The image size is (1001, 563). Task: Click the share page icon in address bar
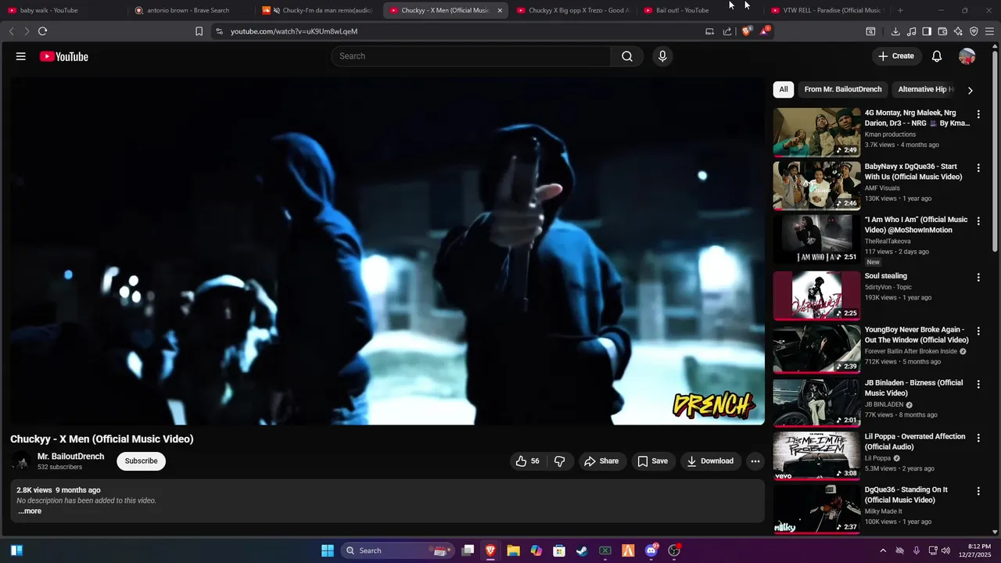pos(727,31)
